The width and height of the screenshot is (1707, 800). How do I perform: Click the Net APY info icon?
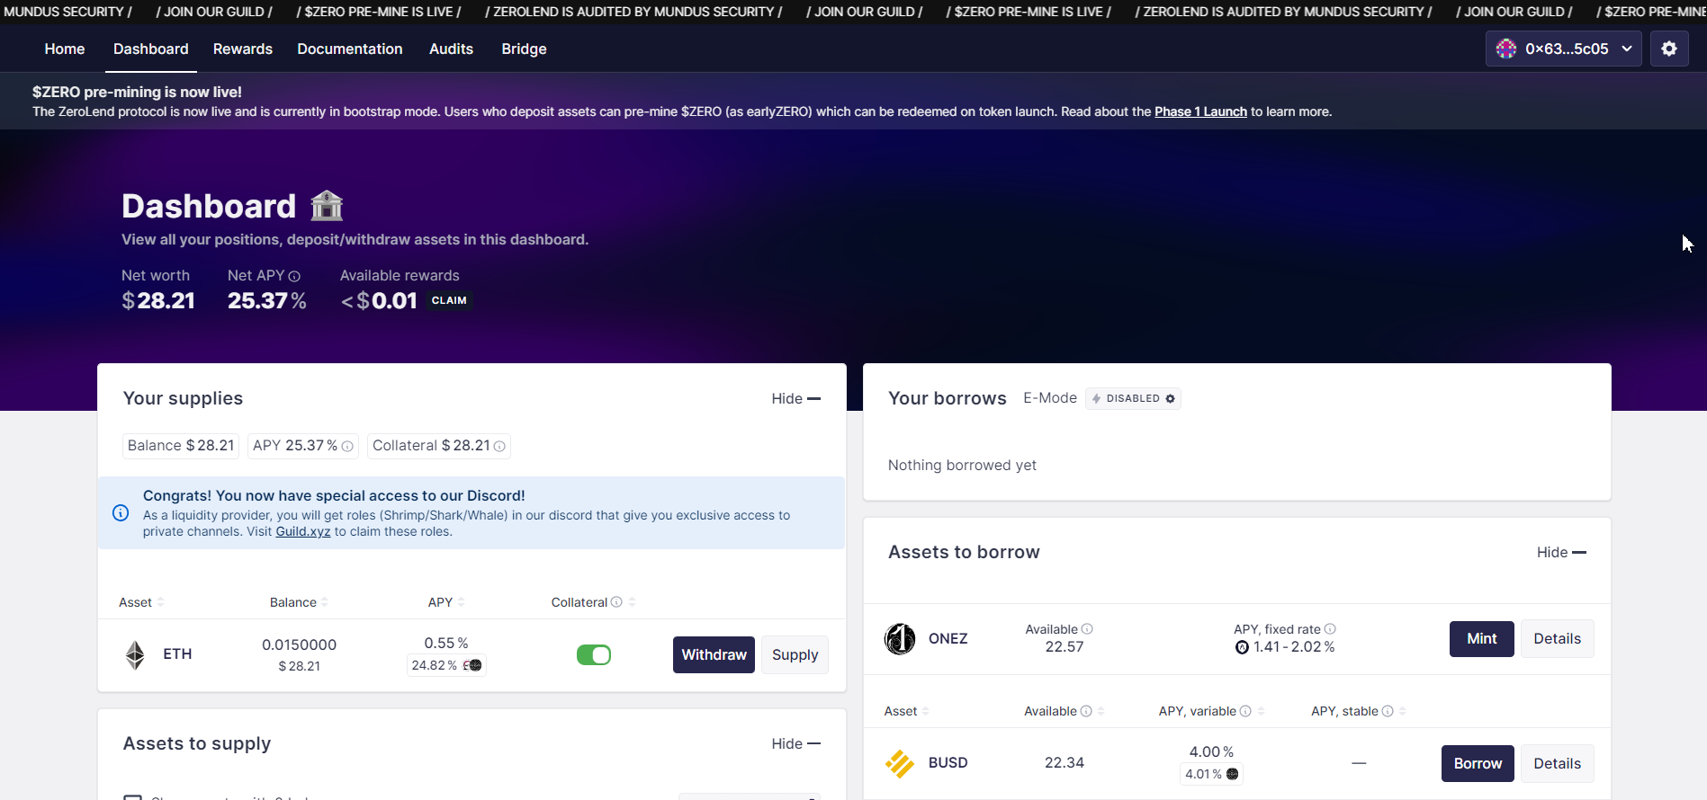[294, 276]
